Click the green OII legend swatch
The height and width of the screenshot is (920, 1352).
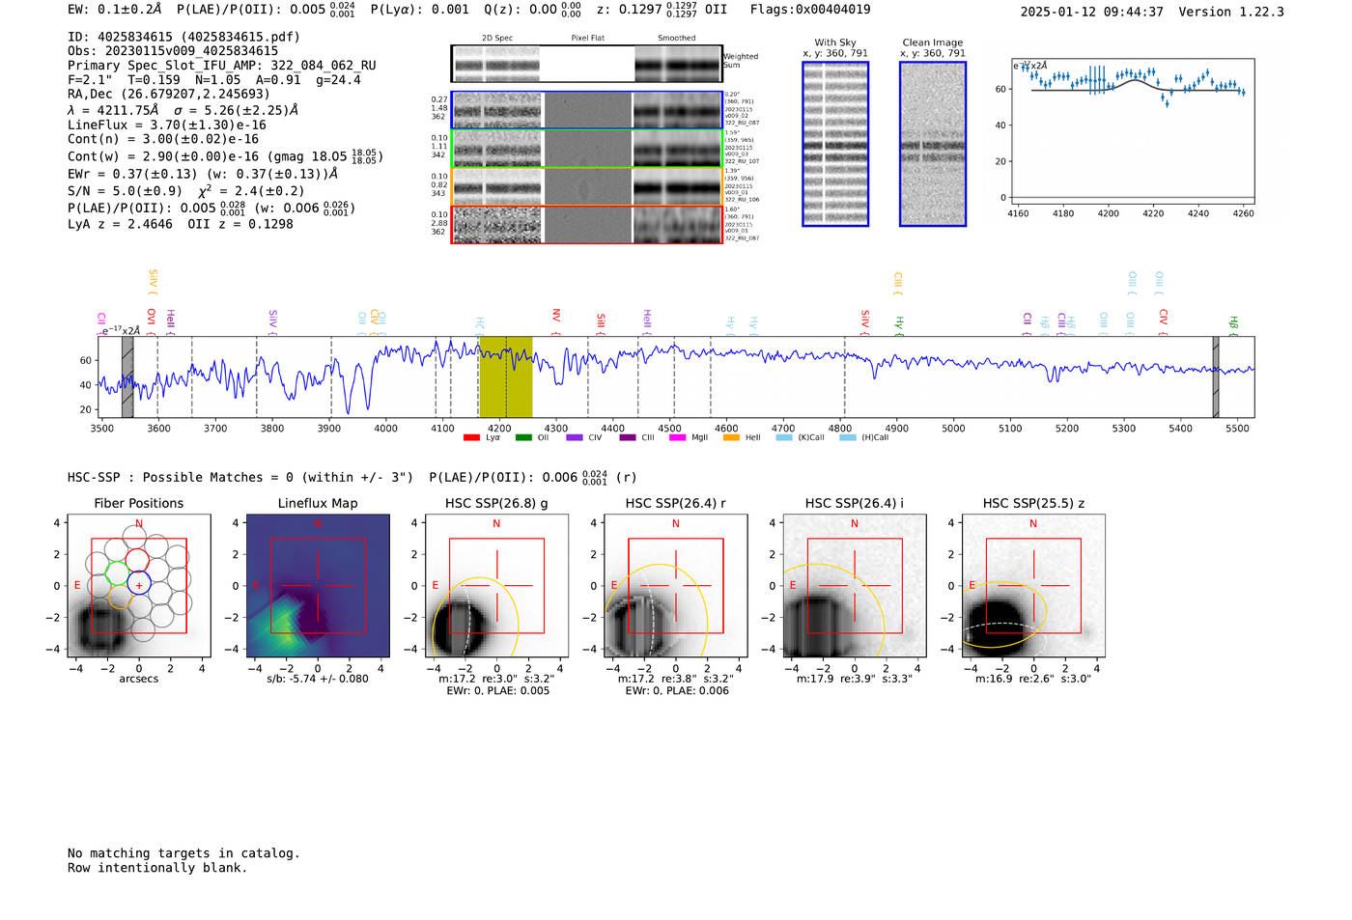coord(523,438)
